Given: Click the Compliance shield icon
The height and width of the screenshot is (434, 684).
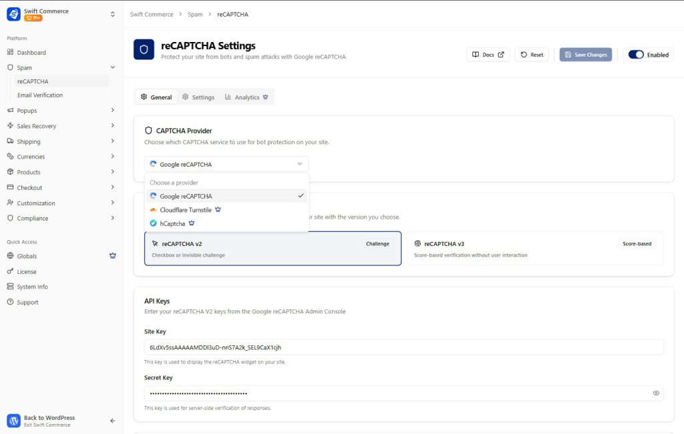Looking at the screenshot, I should [x=10, y=218].
